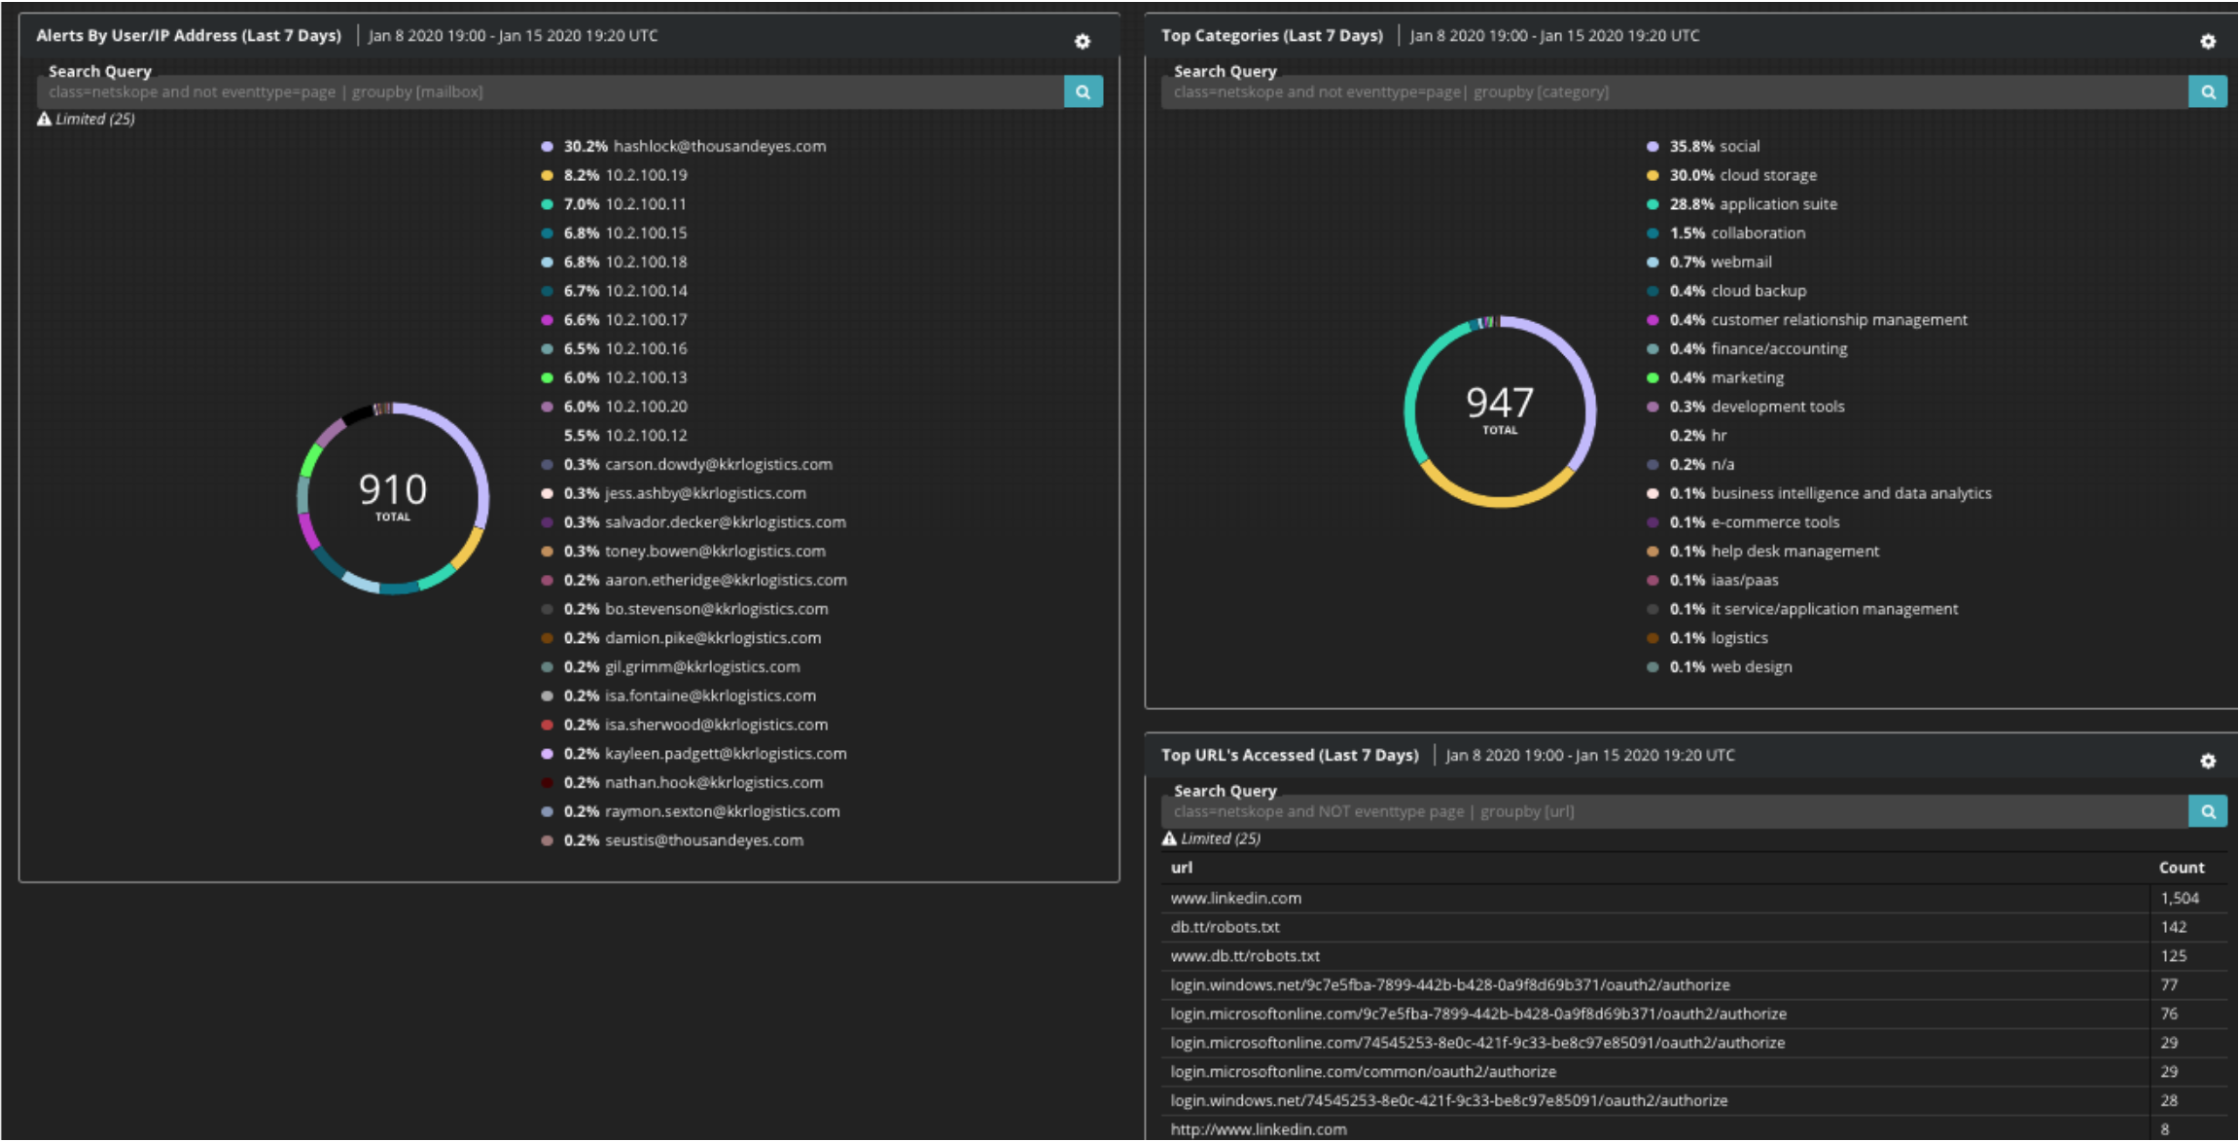Select login.microsoftonline.com/common/oauth2/authorize row
The height and width of the screenshot is (1142, 2239).
coord(1694,1072)
